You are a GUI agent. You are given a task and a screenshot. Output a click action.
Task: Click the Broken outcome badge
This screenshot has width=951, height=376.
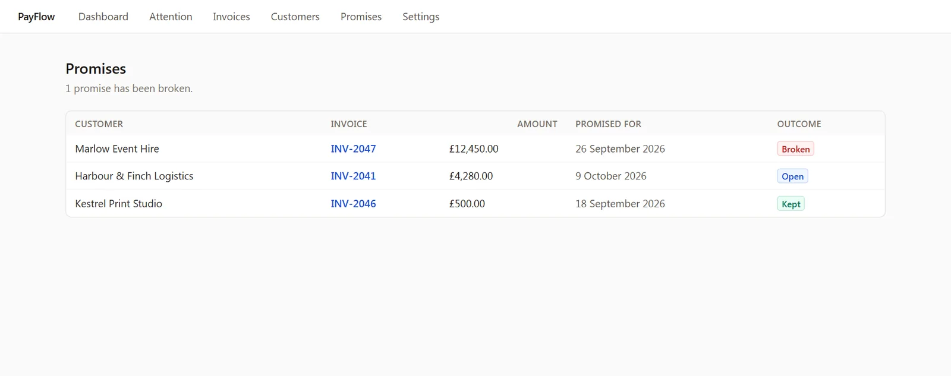tap(795, 148)
